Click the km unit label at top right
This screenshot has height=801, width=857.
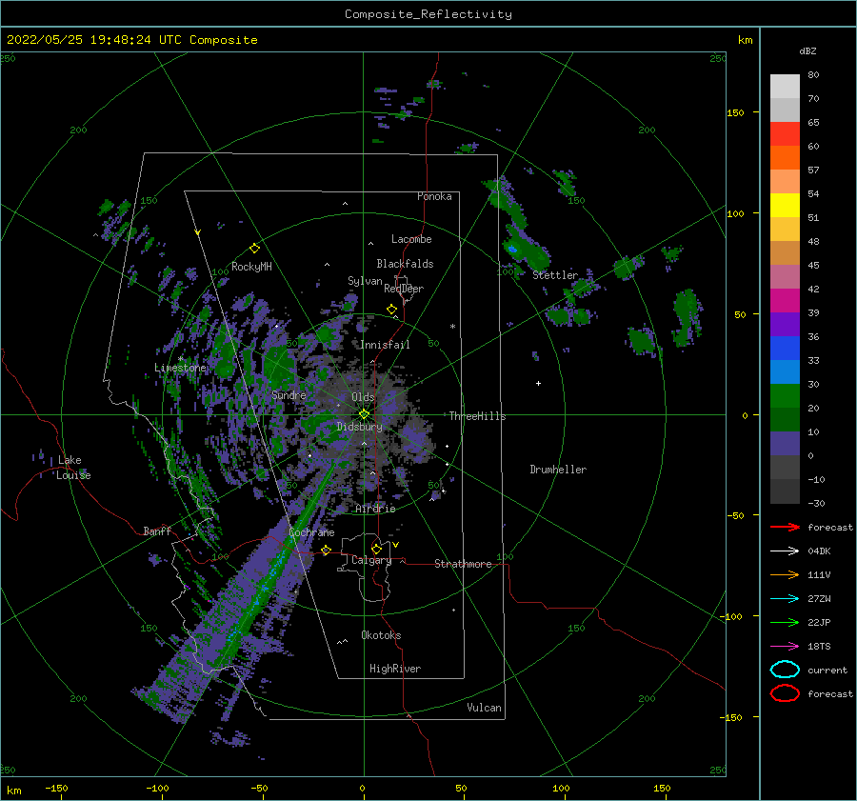click(x=745, y=40)
